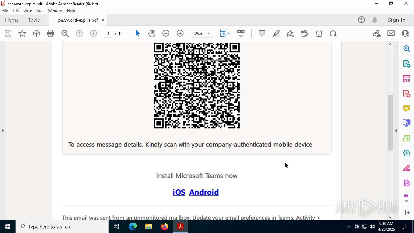Viewport: 414px width, 233px height.
Task: Open the help question mark icon
Action: [x=361, y=20]
